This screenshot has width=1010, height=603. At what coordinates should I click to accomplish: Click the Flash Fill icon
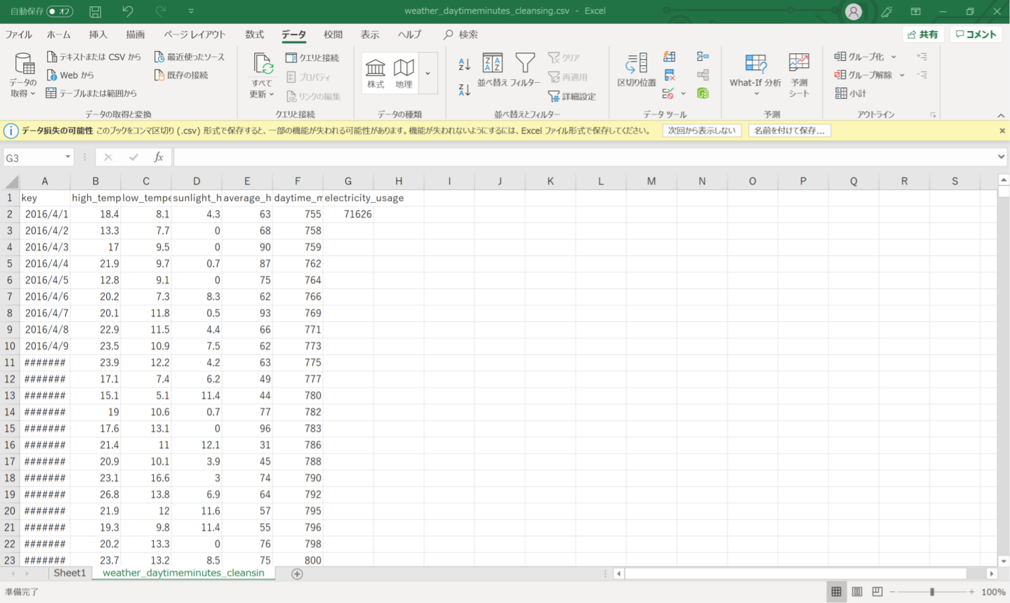coord(670,56)
